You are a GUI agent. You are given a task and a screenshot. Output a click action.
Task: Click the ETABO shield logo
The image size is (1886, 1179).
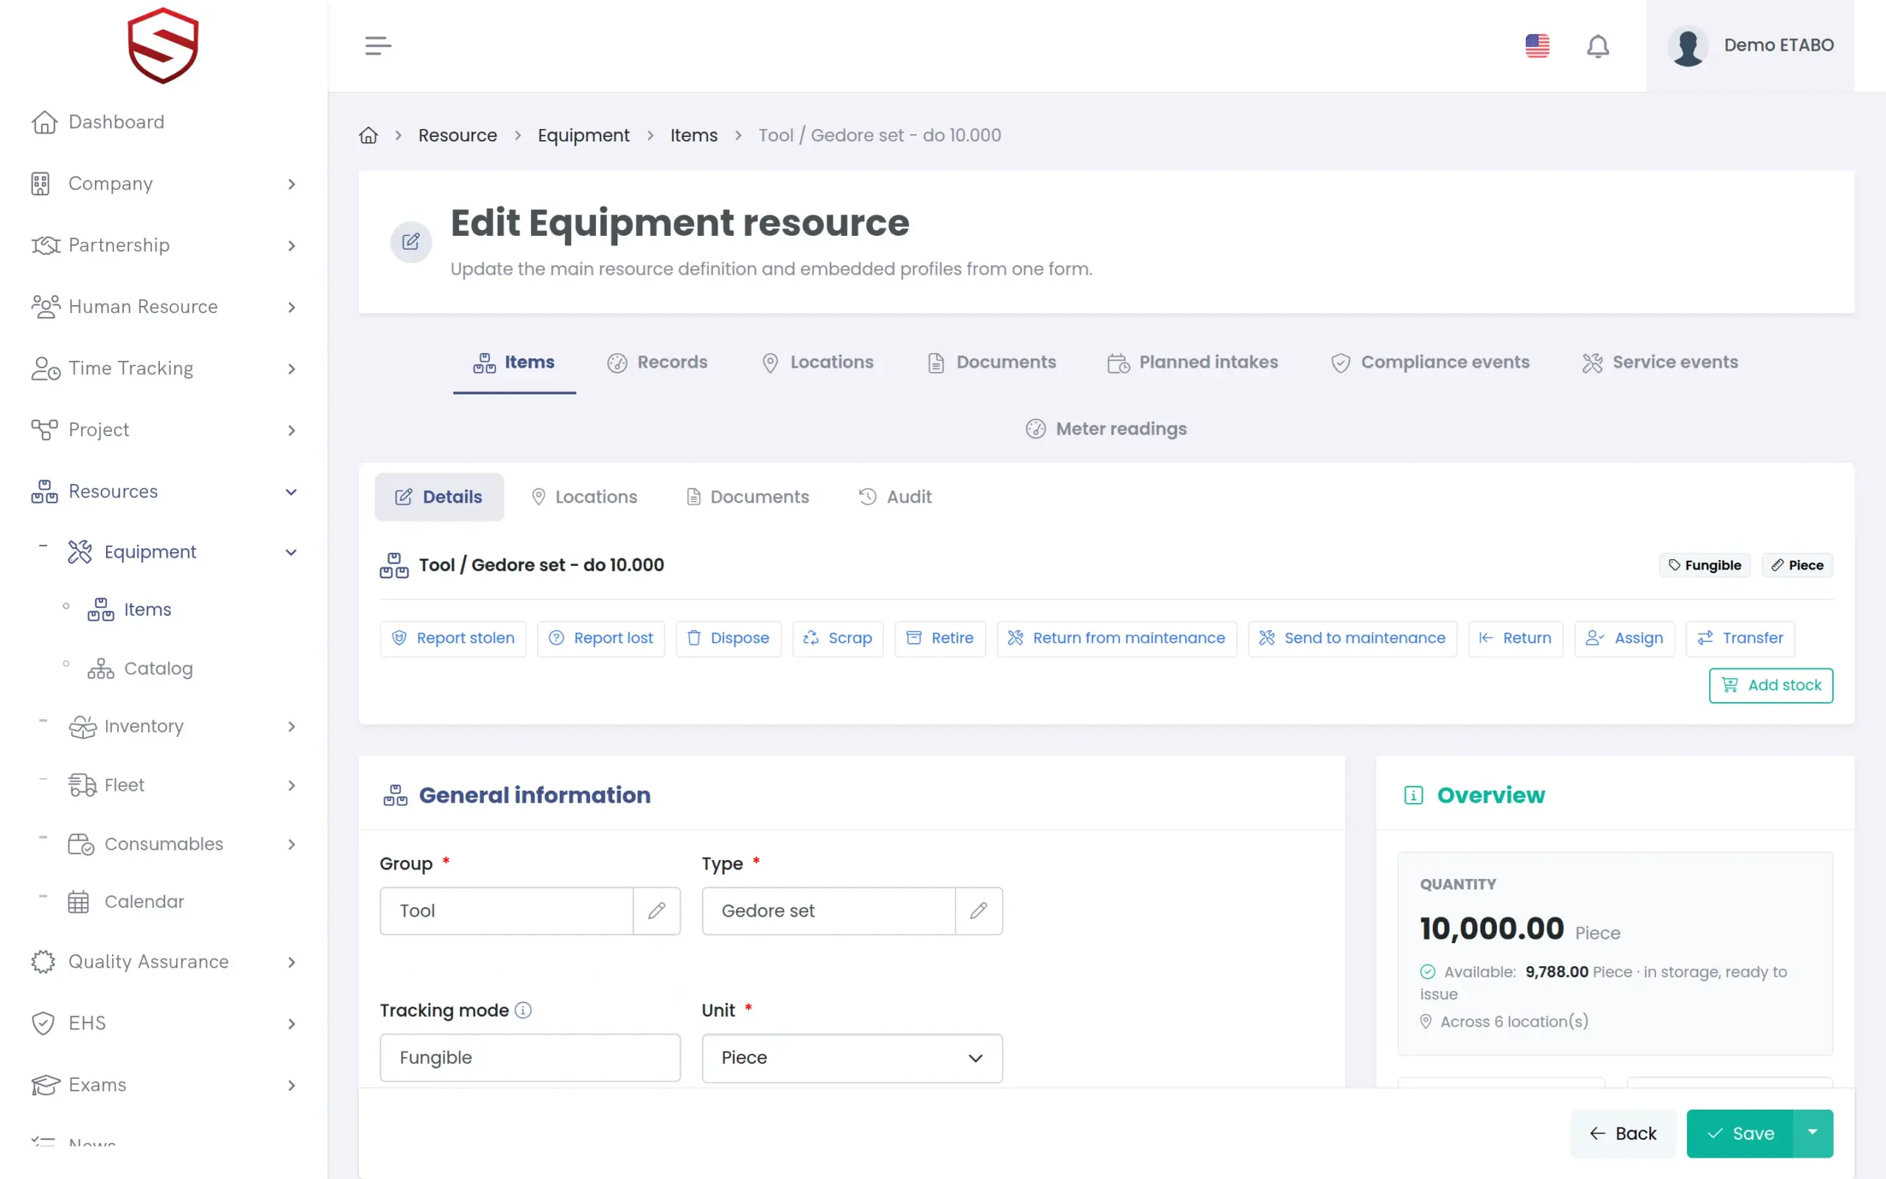click(x=163, y=45)
